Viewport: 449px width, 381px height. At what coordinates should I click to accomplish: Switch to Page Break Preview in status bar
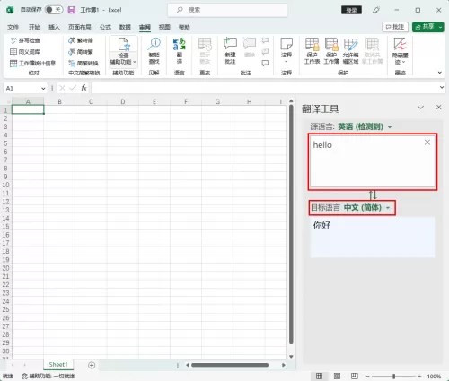pos(355,376)
